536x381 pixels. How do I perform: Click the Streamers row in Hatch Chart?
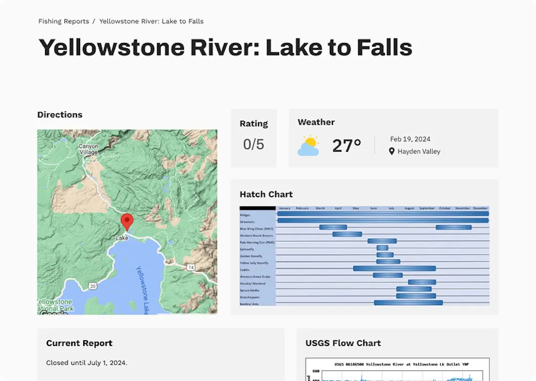pyautogui.click(x=364, y=221)
